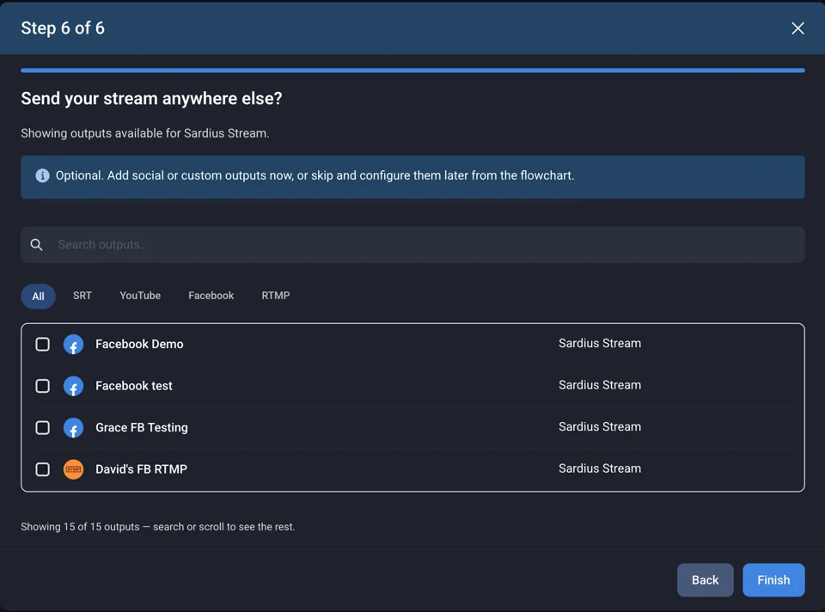Click the Finish button
This screenshot has width=825, height=612.
click(x=773, y=580)
